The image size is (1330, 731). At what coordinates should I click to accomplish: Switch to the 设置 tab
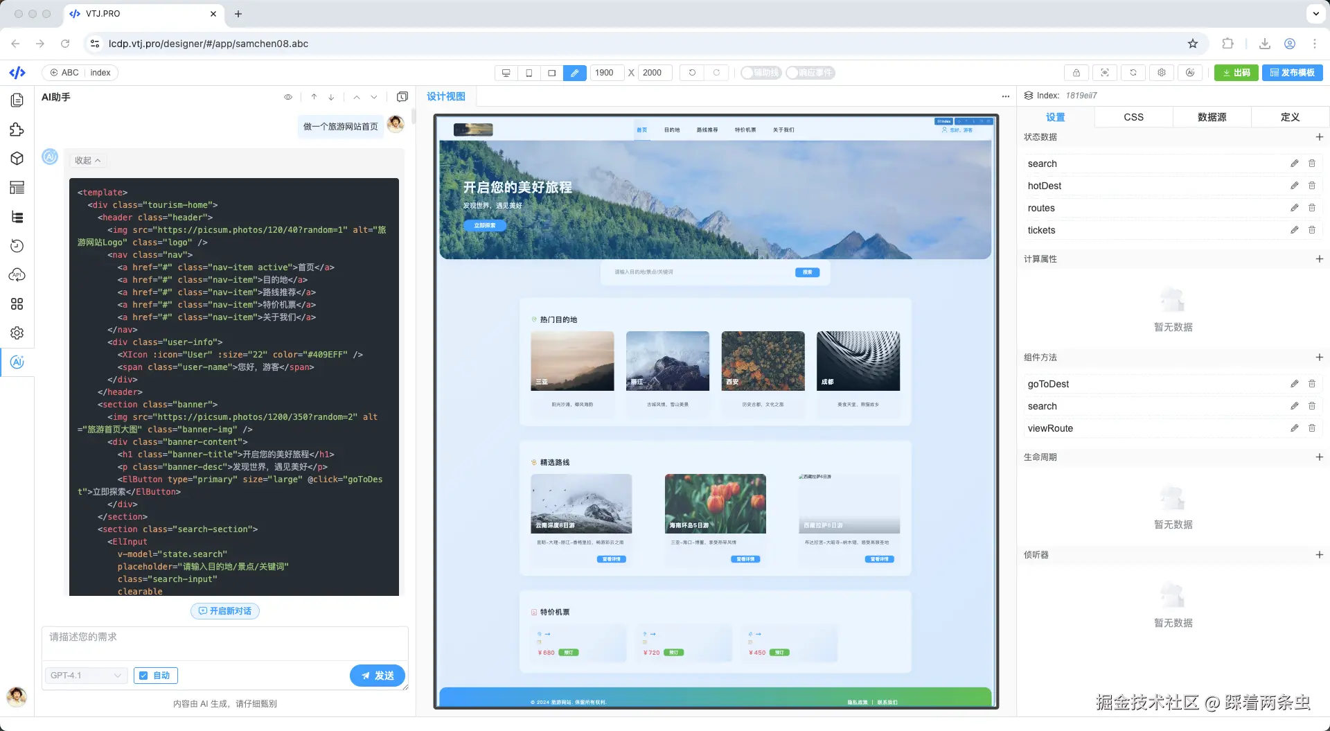(1056, 117)
